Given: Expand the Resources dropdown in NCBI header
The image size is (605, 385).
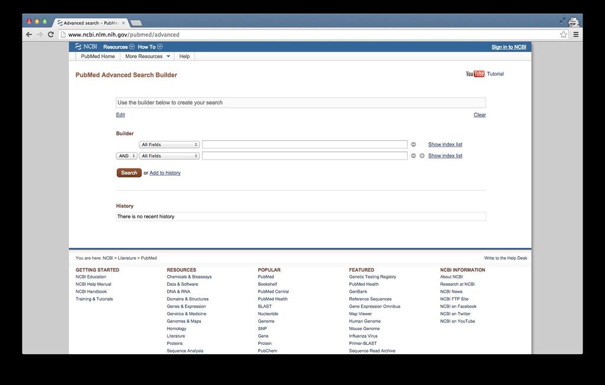Looking at the screenshot, I should (x=118, y=47).
